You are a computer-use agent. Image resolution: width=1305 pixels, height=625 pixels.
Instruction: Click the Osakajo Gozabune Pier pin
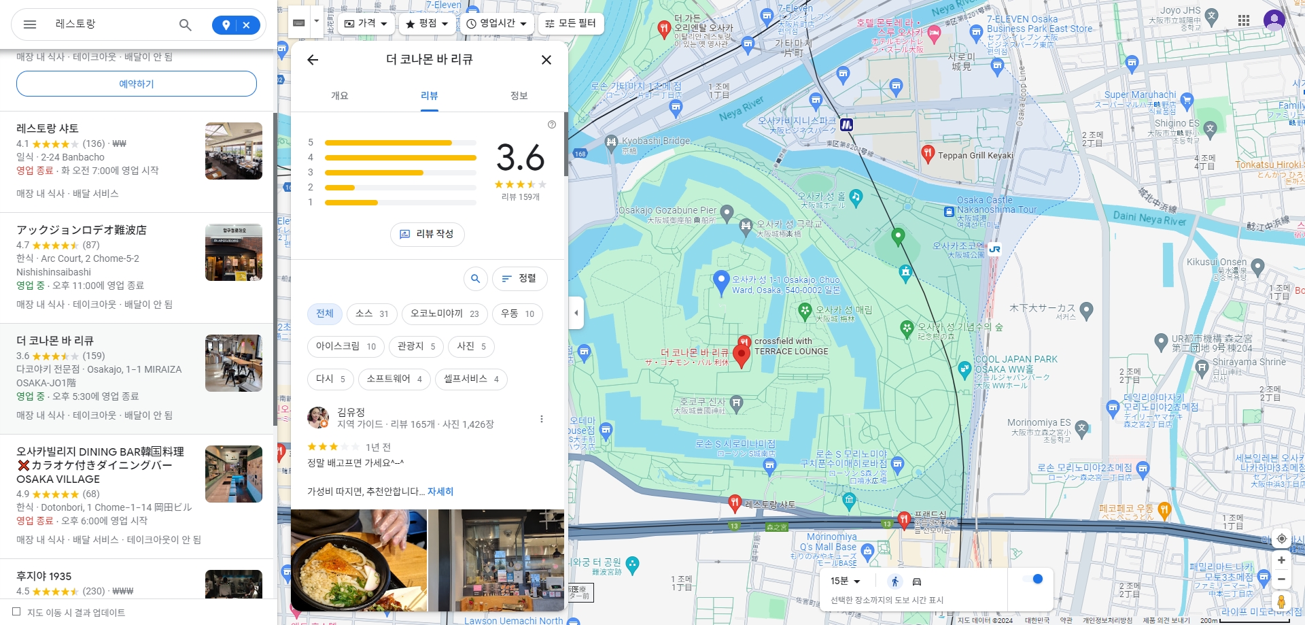pyautogui.click(x=727, y=213)
